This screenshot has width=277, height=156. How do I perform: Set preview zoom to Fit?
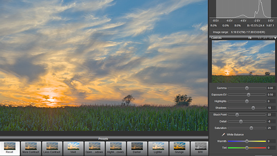click(x=250, y=38)
